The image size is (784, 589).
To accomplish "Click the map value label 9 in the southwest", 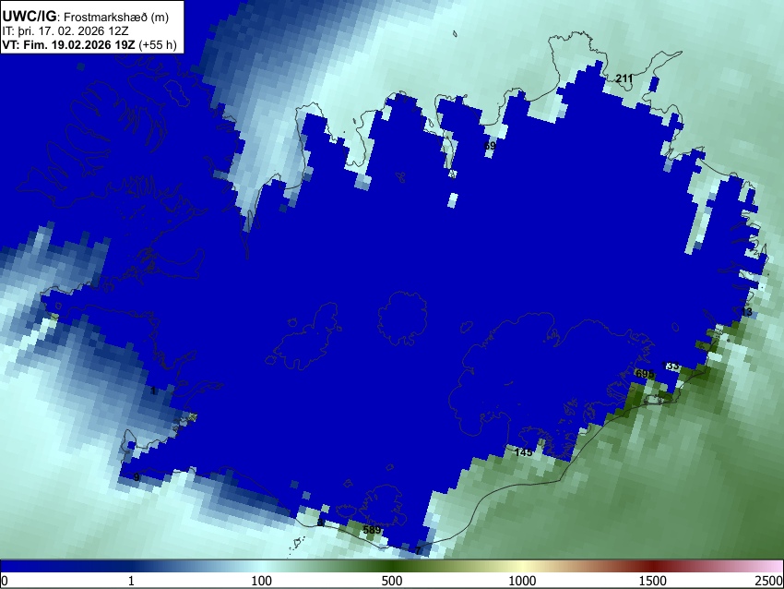I will click(x=137, y=478).
